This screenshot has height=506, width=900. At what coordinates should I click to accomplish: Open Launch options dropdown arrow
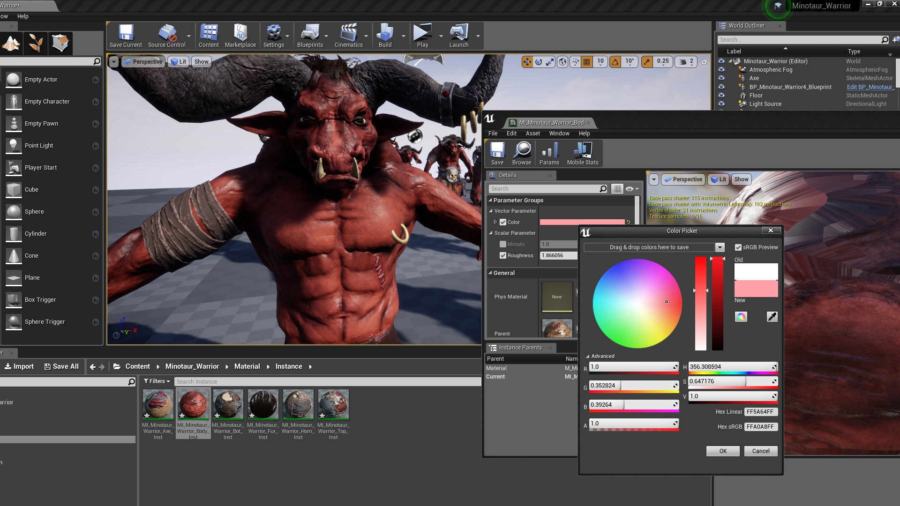pos(478,36)
